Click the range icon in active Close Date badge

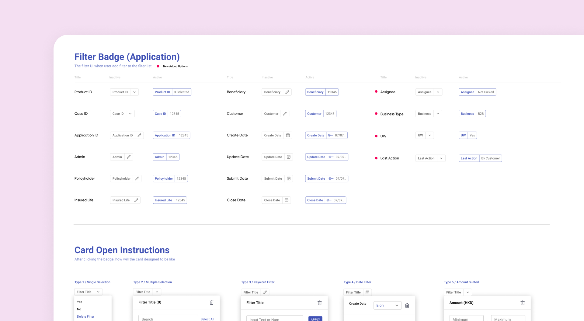(329, 200)
